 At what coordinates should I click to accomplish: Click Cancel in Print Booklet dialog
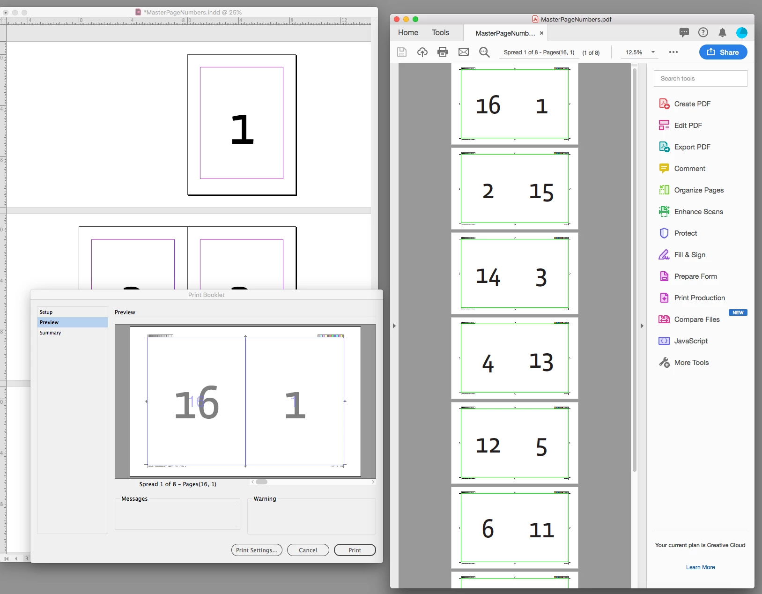[x=308, y=550]
